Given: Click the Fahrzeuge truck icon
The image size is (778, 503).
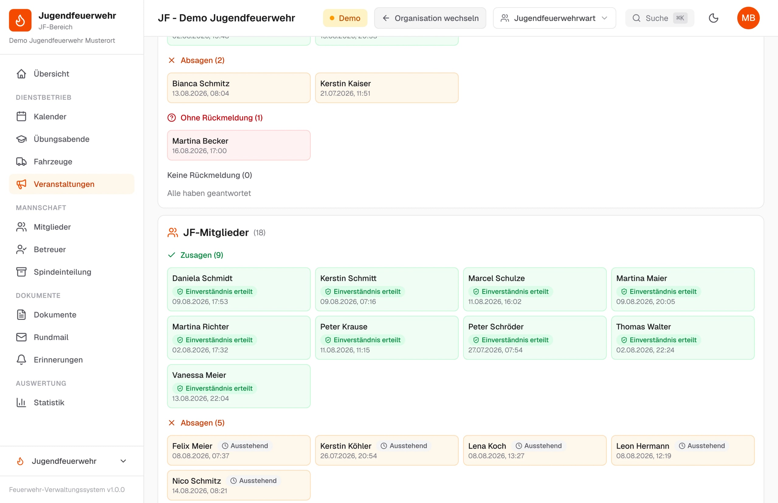Looking at the screenshot, I should (22, 162).
